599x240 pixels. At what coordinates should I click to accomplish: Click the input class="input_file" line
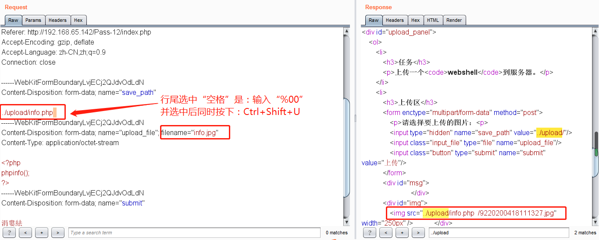pyautogui.click(x=476, y=143)
